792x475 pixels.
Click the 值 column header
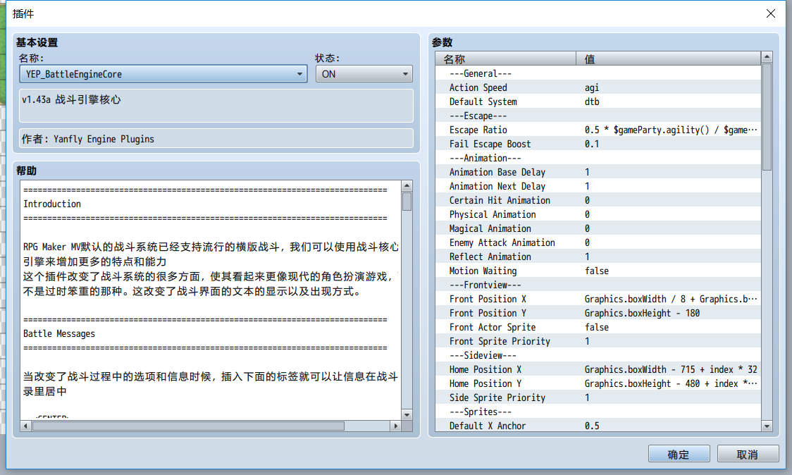[x=668, y=59]
